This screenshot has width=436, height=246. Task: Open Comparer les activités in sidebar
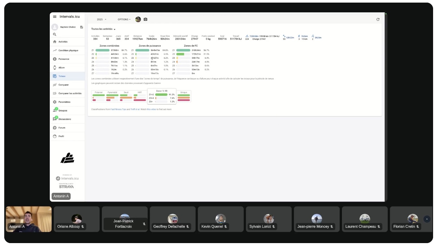click(70, 93)
